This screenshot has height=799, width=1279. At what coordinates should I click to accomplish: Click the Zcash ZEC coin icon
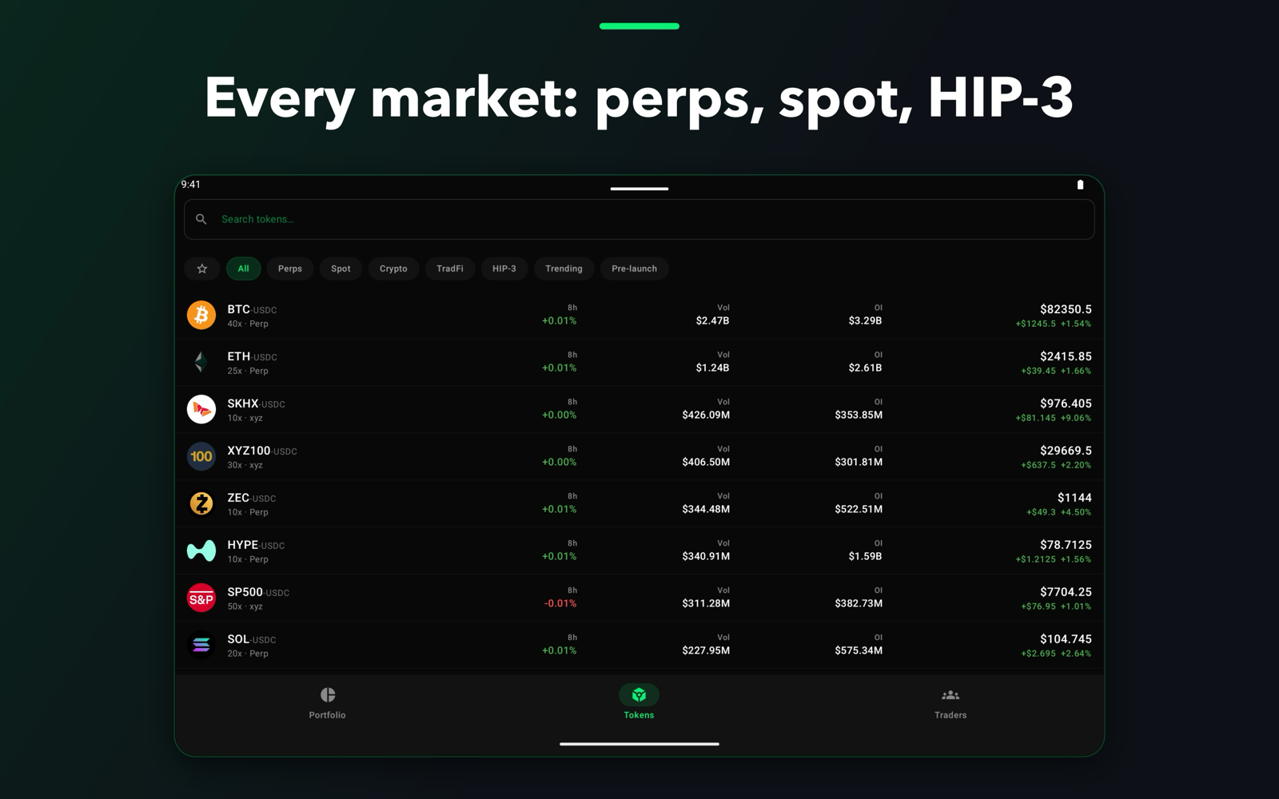pos(201,503)
